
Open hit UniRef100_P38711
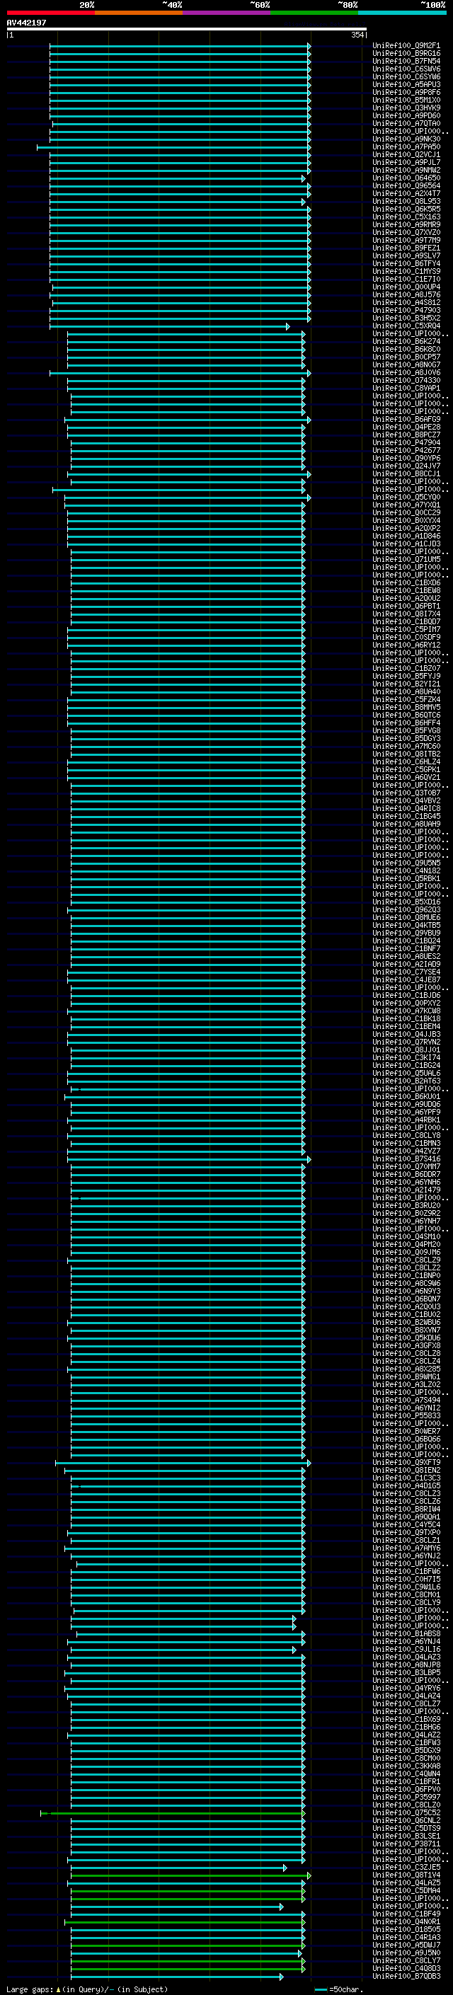(x=406, y=1844)
